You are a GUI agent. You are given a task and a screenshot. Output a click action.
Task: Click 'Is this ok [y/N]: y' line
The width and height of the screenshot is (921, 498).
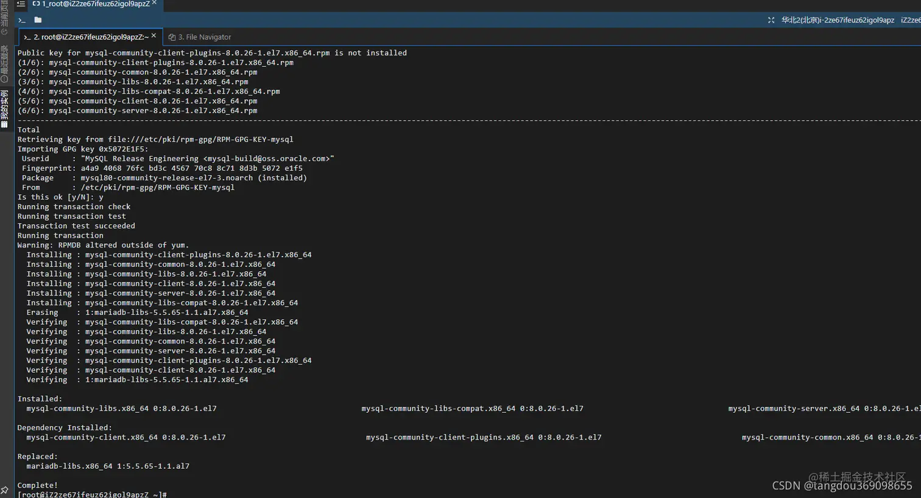pyautogui.click(x=60, y=197)
